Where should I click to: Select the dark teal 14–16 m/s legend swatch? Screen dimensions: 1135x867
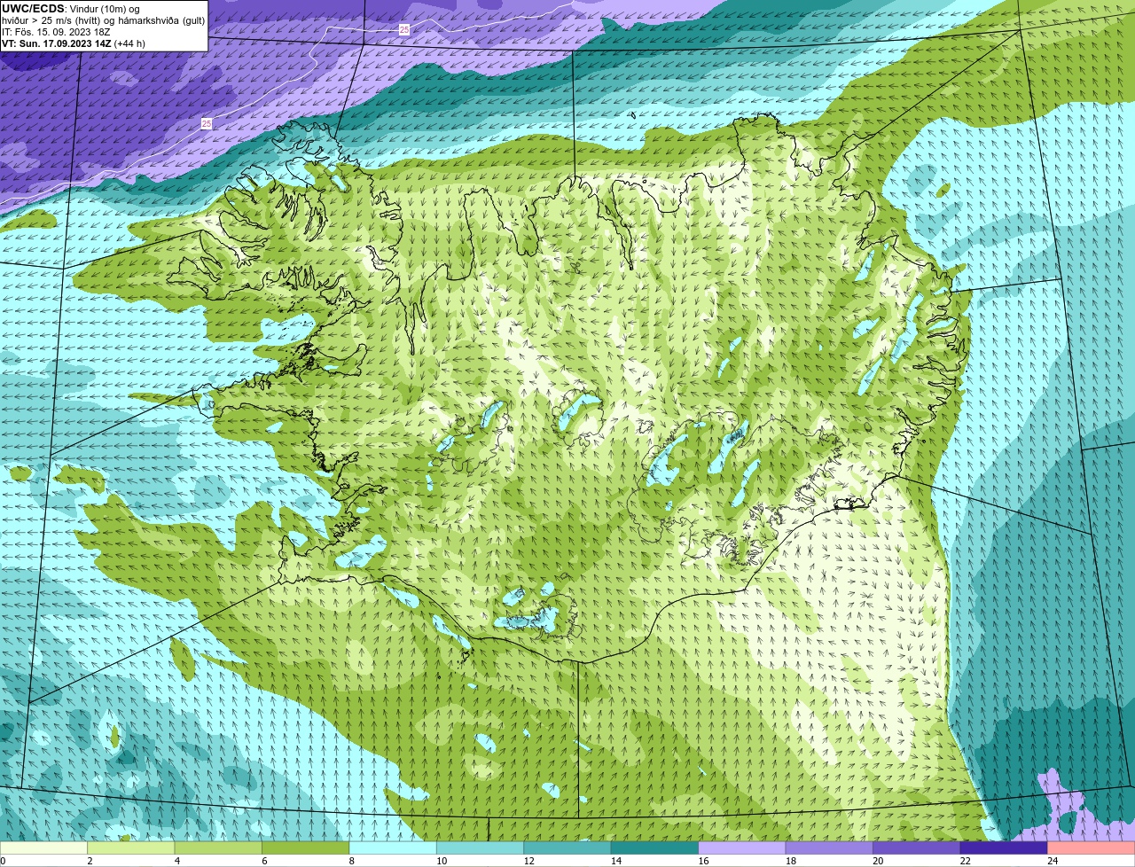pos(655,847)
